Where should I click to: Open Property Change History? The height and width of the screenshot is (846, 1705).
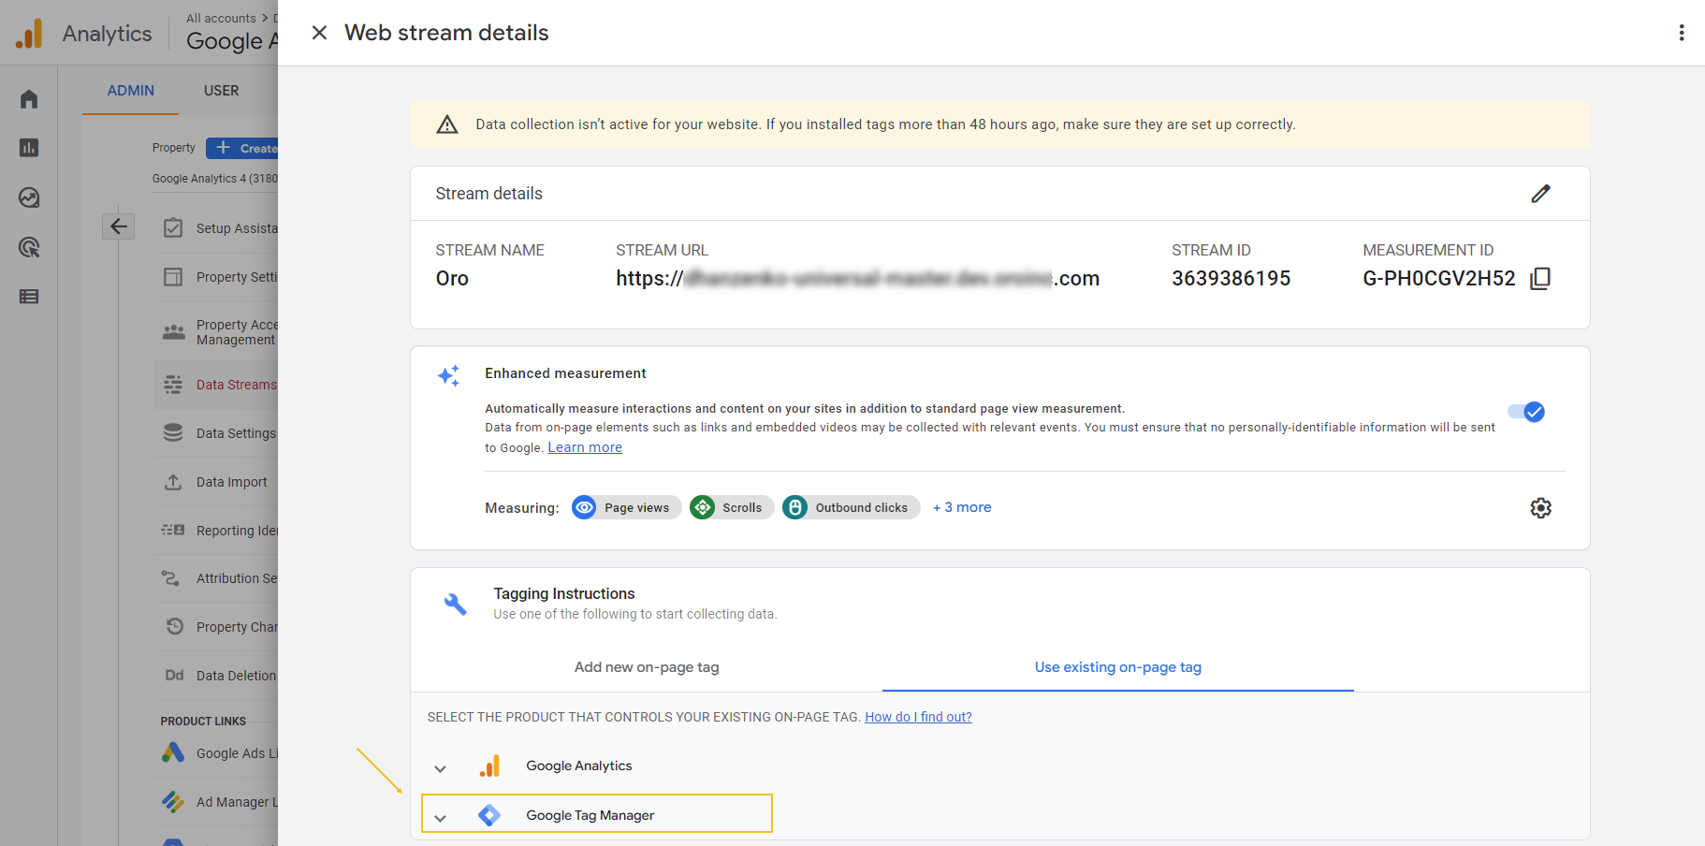pyautogui.click(x=216, y=627)
